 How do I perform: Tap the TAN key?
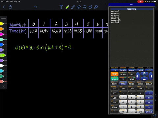(140, 88)
